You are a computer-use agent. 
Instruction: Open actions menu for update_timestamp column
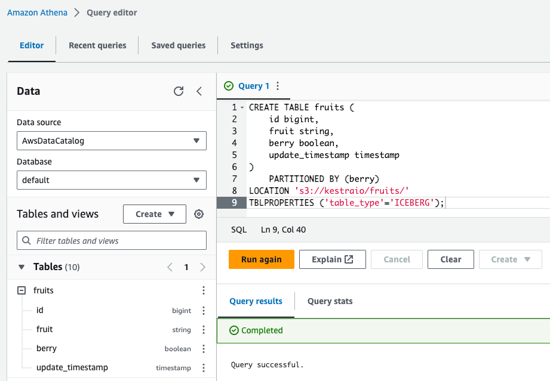[x=204, y=367]
